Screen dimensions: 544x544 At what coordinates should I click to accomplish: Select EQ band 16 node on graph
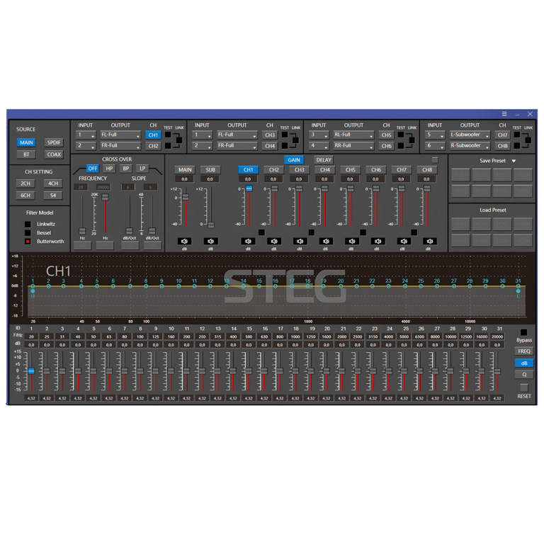[275, 286]
